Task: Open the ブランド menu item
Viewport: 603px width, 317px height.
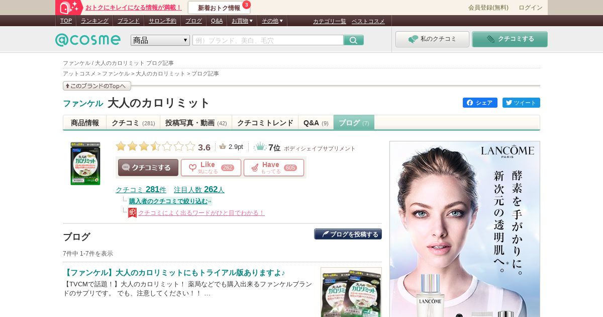Action: (129, 21)
